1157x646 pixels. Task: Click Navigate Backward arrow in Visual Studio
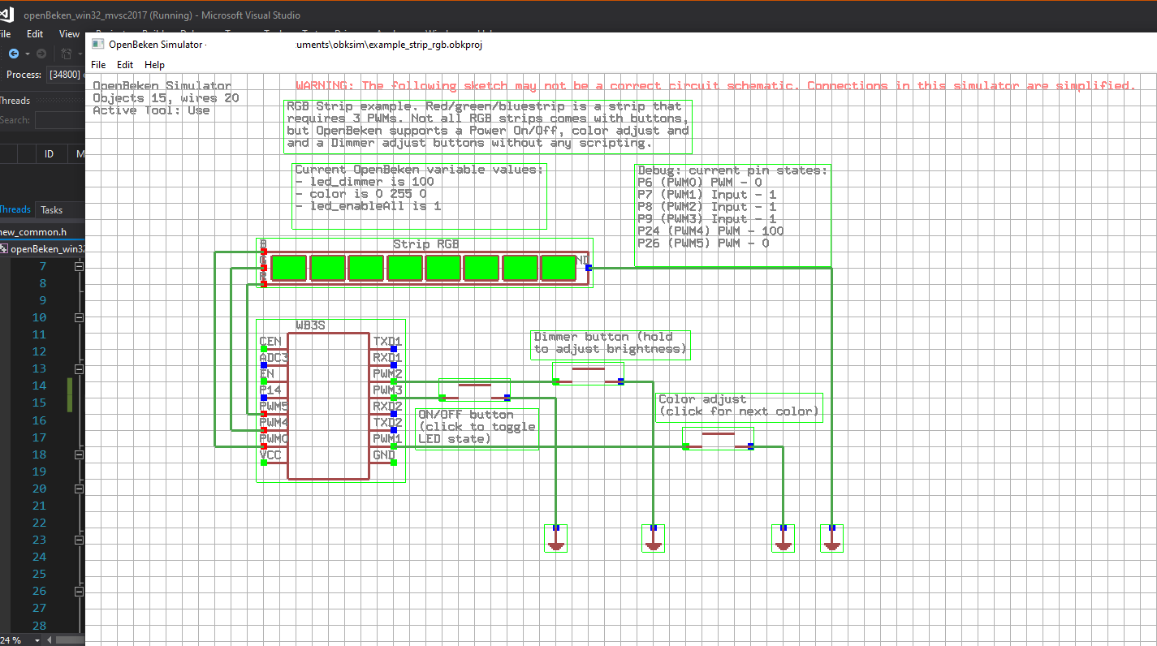pyautogui.click(x=14, y=54)
